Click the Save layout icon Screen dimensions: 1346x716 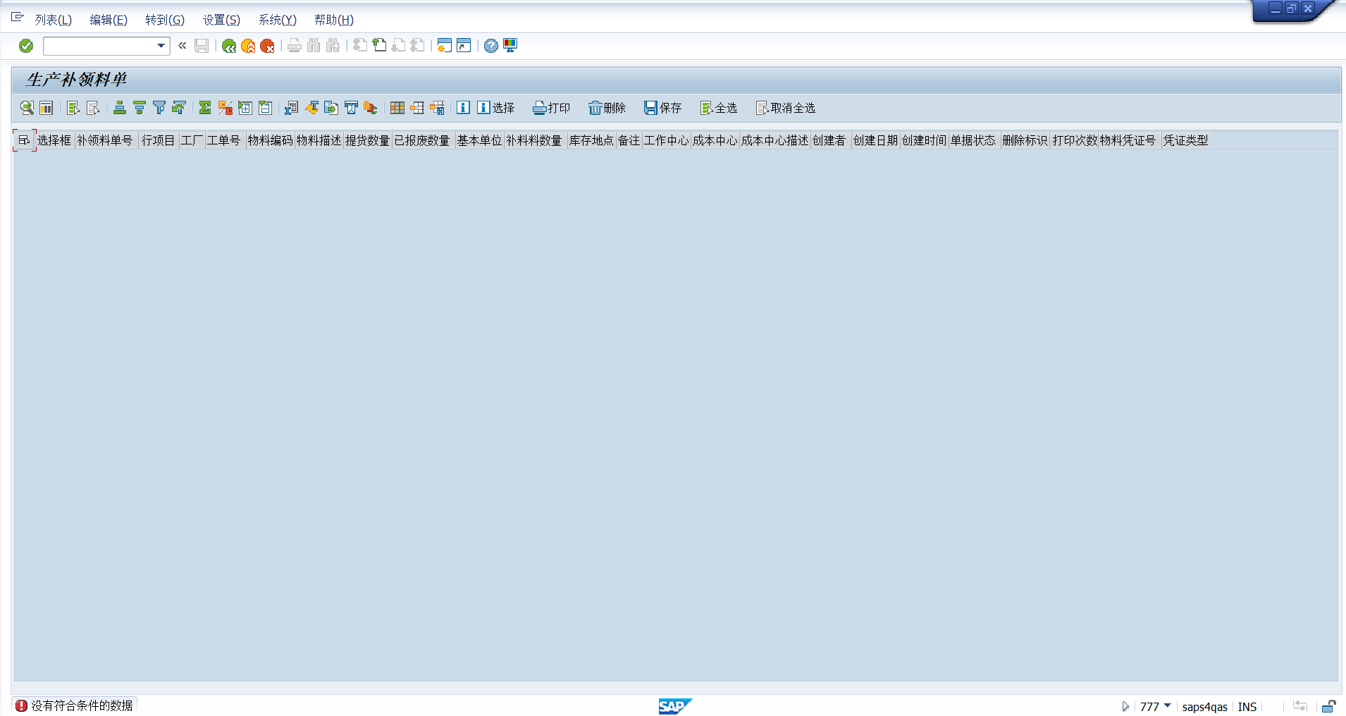click(437, 108)
